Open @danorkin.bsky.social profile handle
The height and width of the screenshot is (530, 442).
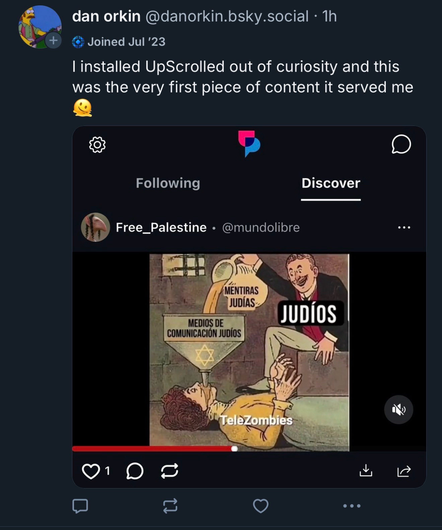[x=227, y=16]
